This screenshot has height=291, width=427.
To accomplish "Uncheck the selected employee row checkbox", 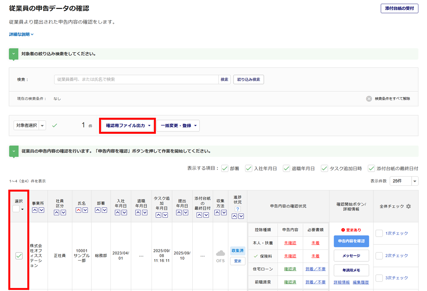I will pos(19,256).
